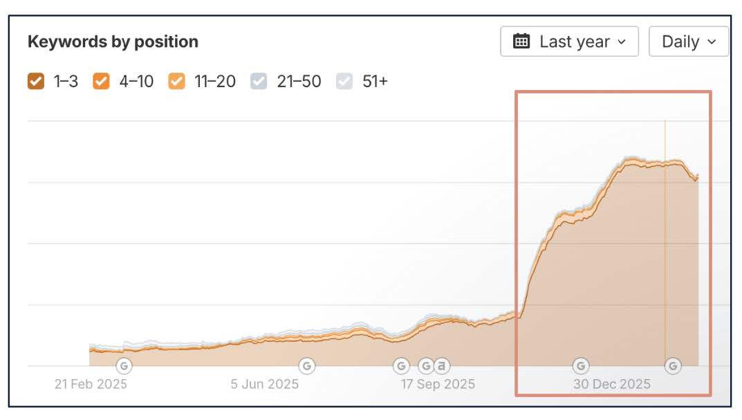Enable the 51+ position checkbox
Screen dimensions: 742x420
(344, 82)
